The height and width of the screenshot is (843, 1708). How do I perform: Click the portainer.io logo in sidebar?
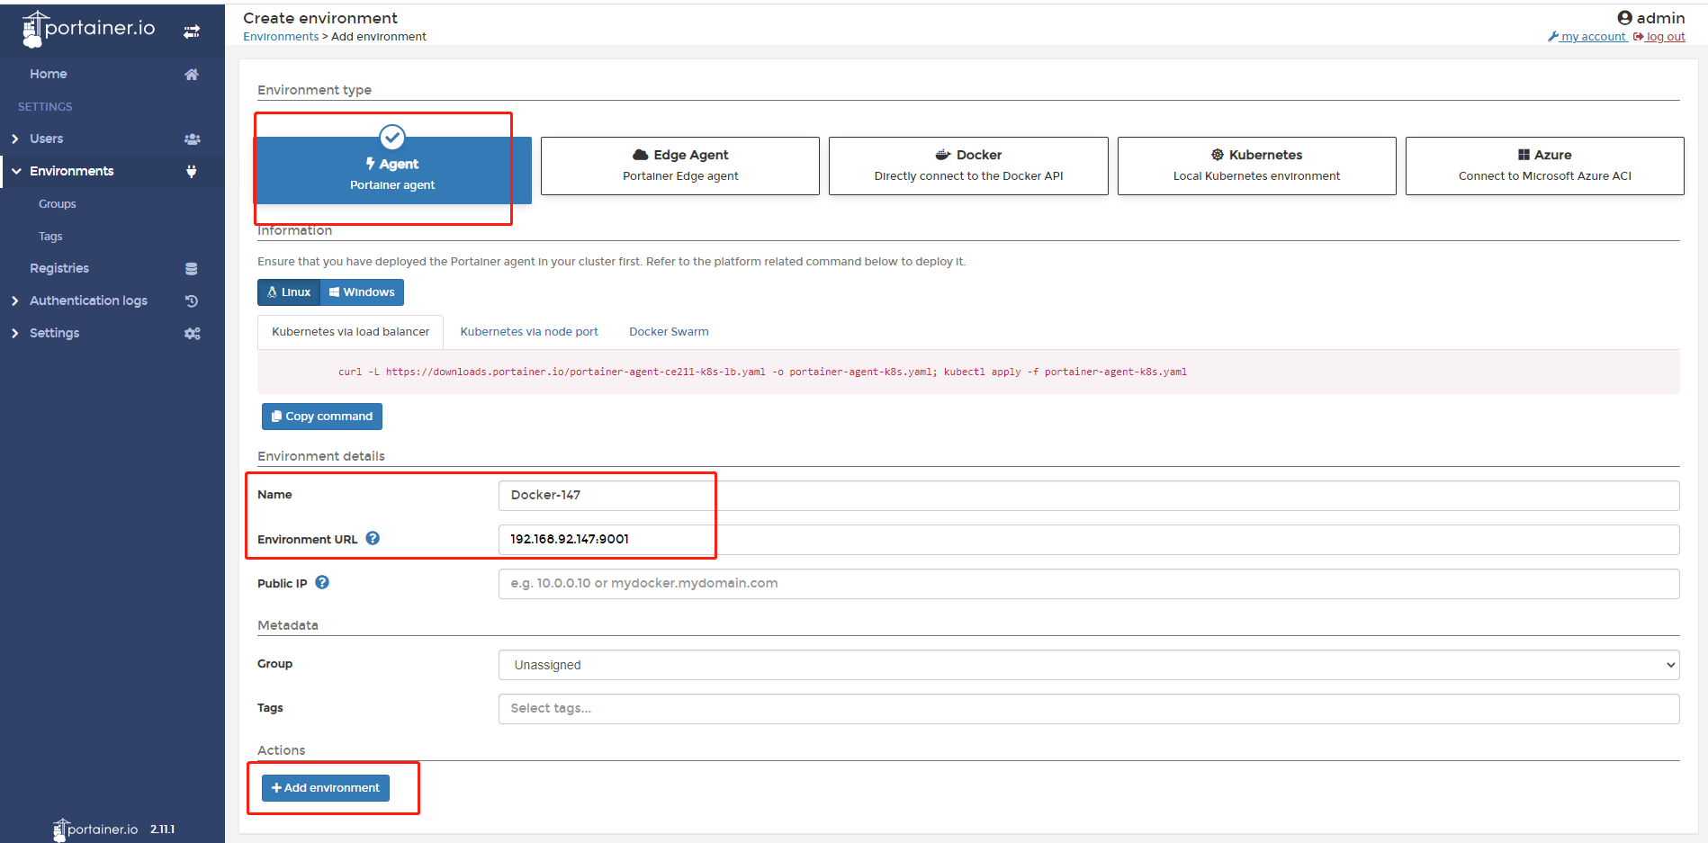(x=88, y=29)
